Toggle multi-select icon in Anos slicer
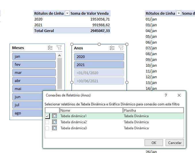This screenshot has height=153, width=195. click(x=112, y=48)
